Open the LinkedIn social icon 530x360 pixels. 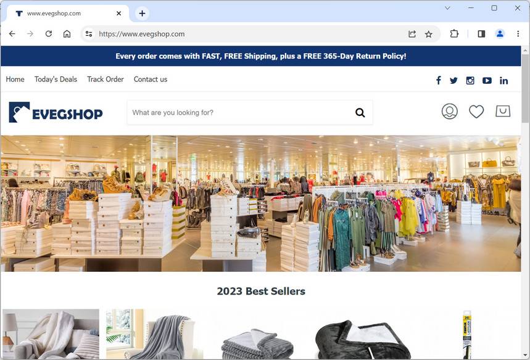click(503, 80)
